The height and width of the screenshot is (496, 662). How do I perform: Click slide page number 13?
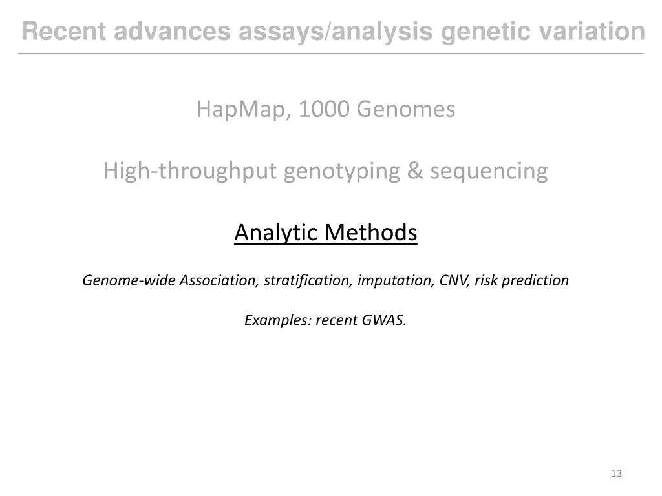coord(616,473)
